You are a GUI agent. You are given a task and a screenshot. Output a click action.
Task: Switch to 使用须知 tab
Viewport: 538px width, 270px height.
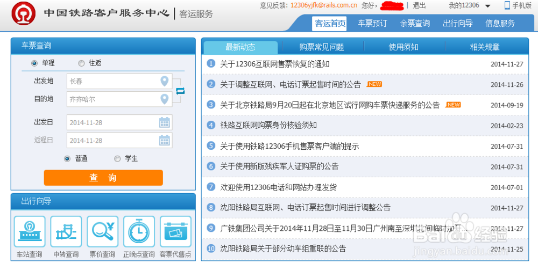click(403, 47)
